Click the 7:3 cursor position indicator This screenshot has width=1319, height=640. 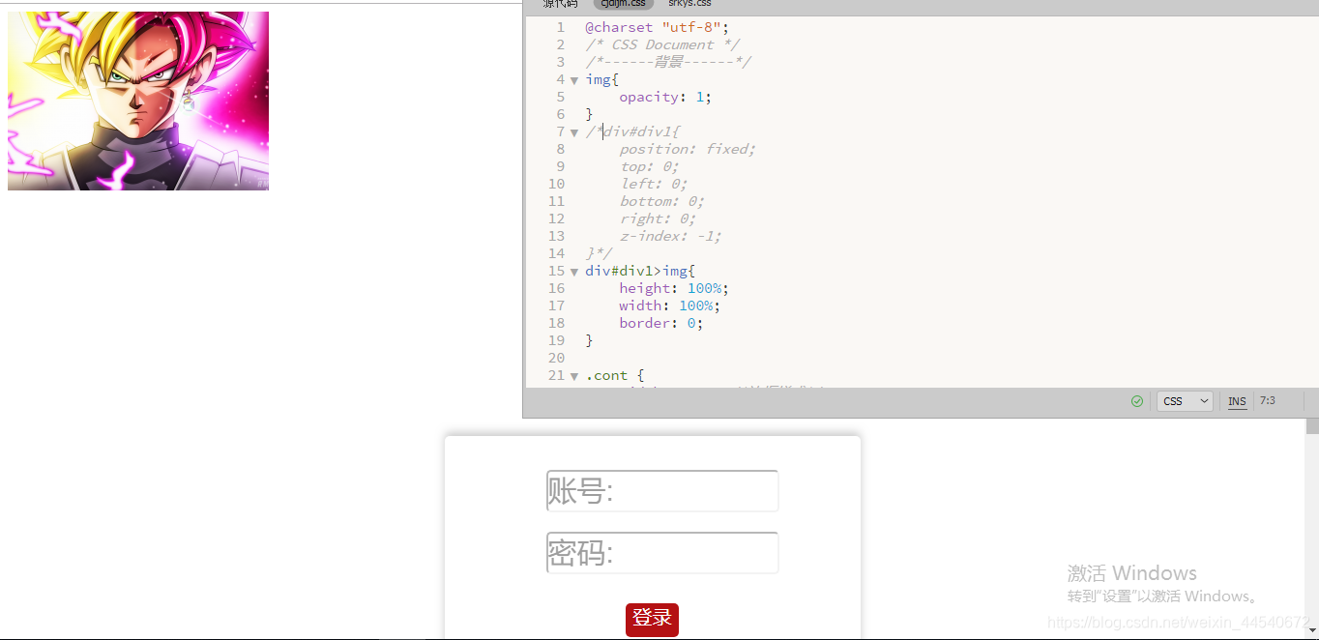[1267, 400]
